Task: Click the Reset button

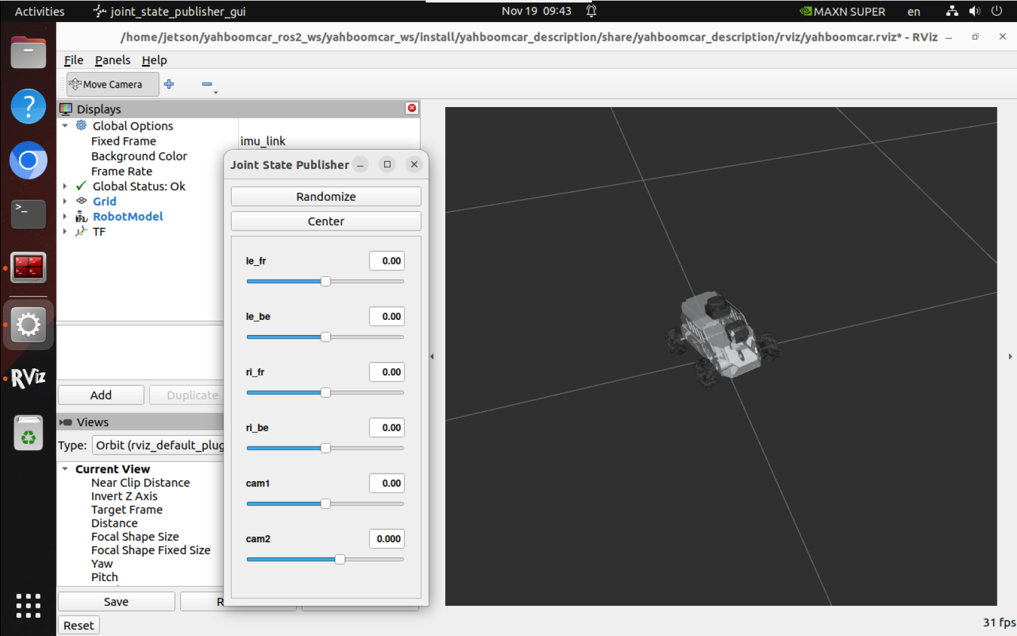Action: [x=79, y=625]
